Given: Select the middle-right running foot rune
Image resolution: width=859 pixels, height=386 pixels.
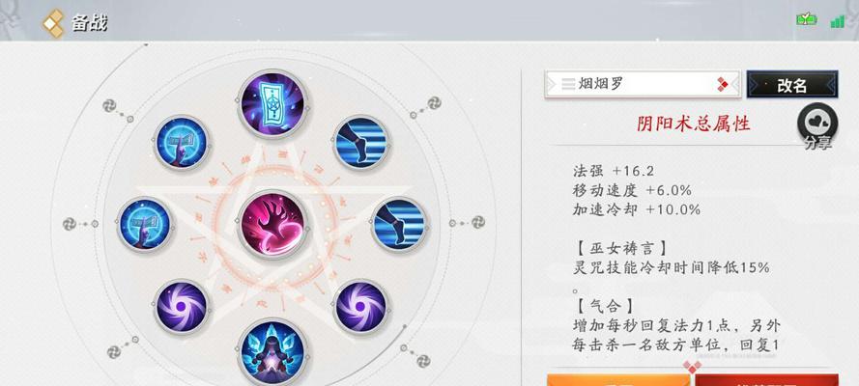Looking at the screenshot, I should (398, 224).
